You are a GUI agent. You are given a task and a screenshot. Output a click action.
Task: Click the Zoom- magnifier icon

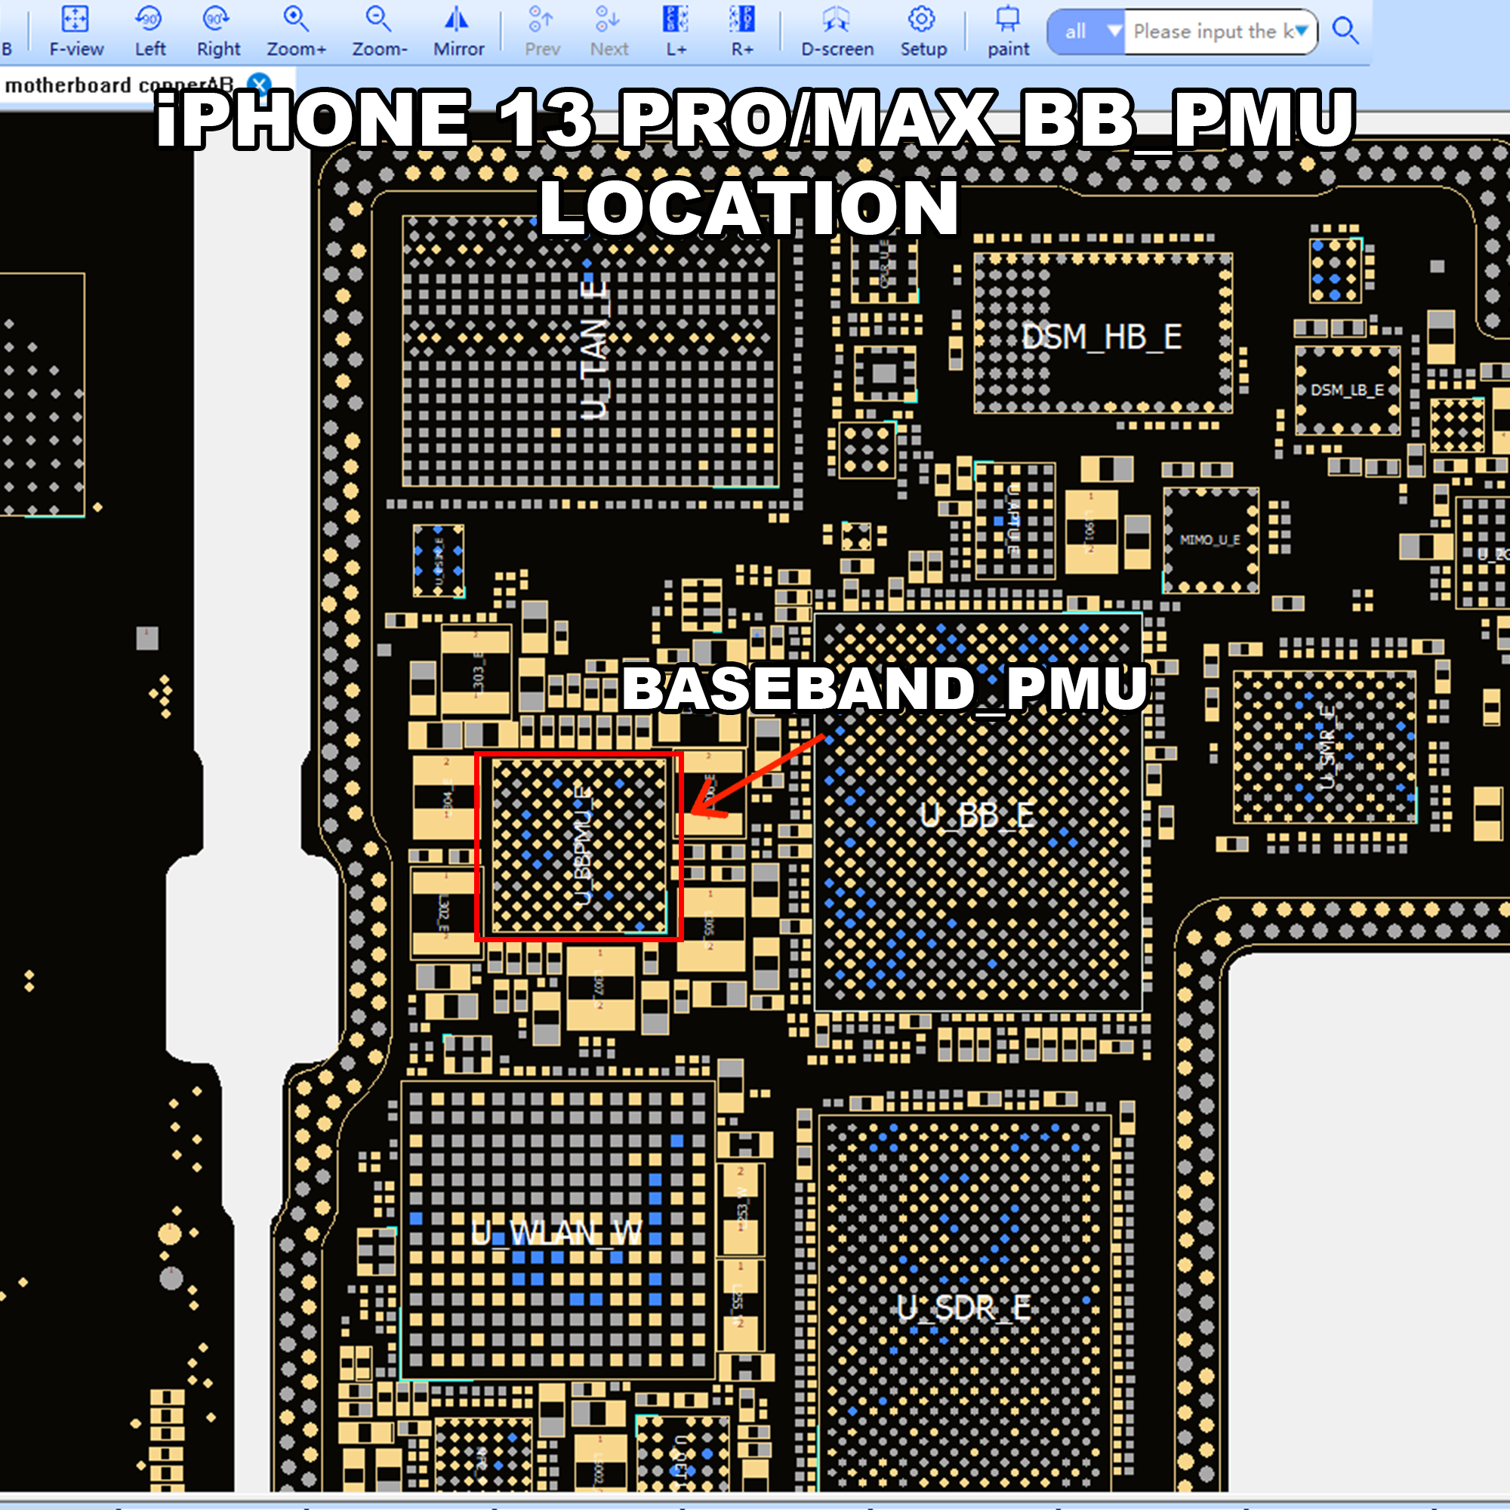(x=379, y=19)
